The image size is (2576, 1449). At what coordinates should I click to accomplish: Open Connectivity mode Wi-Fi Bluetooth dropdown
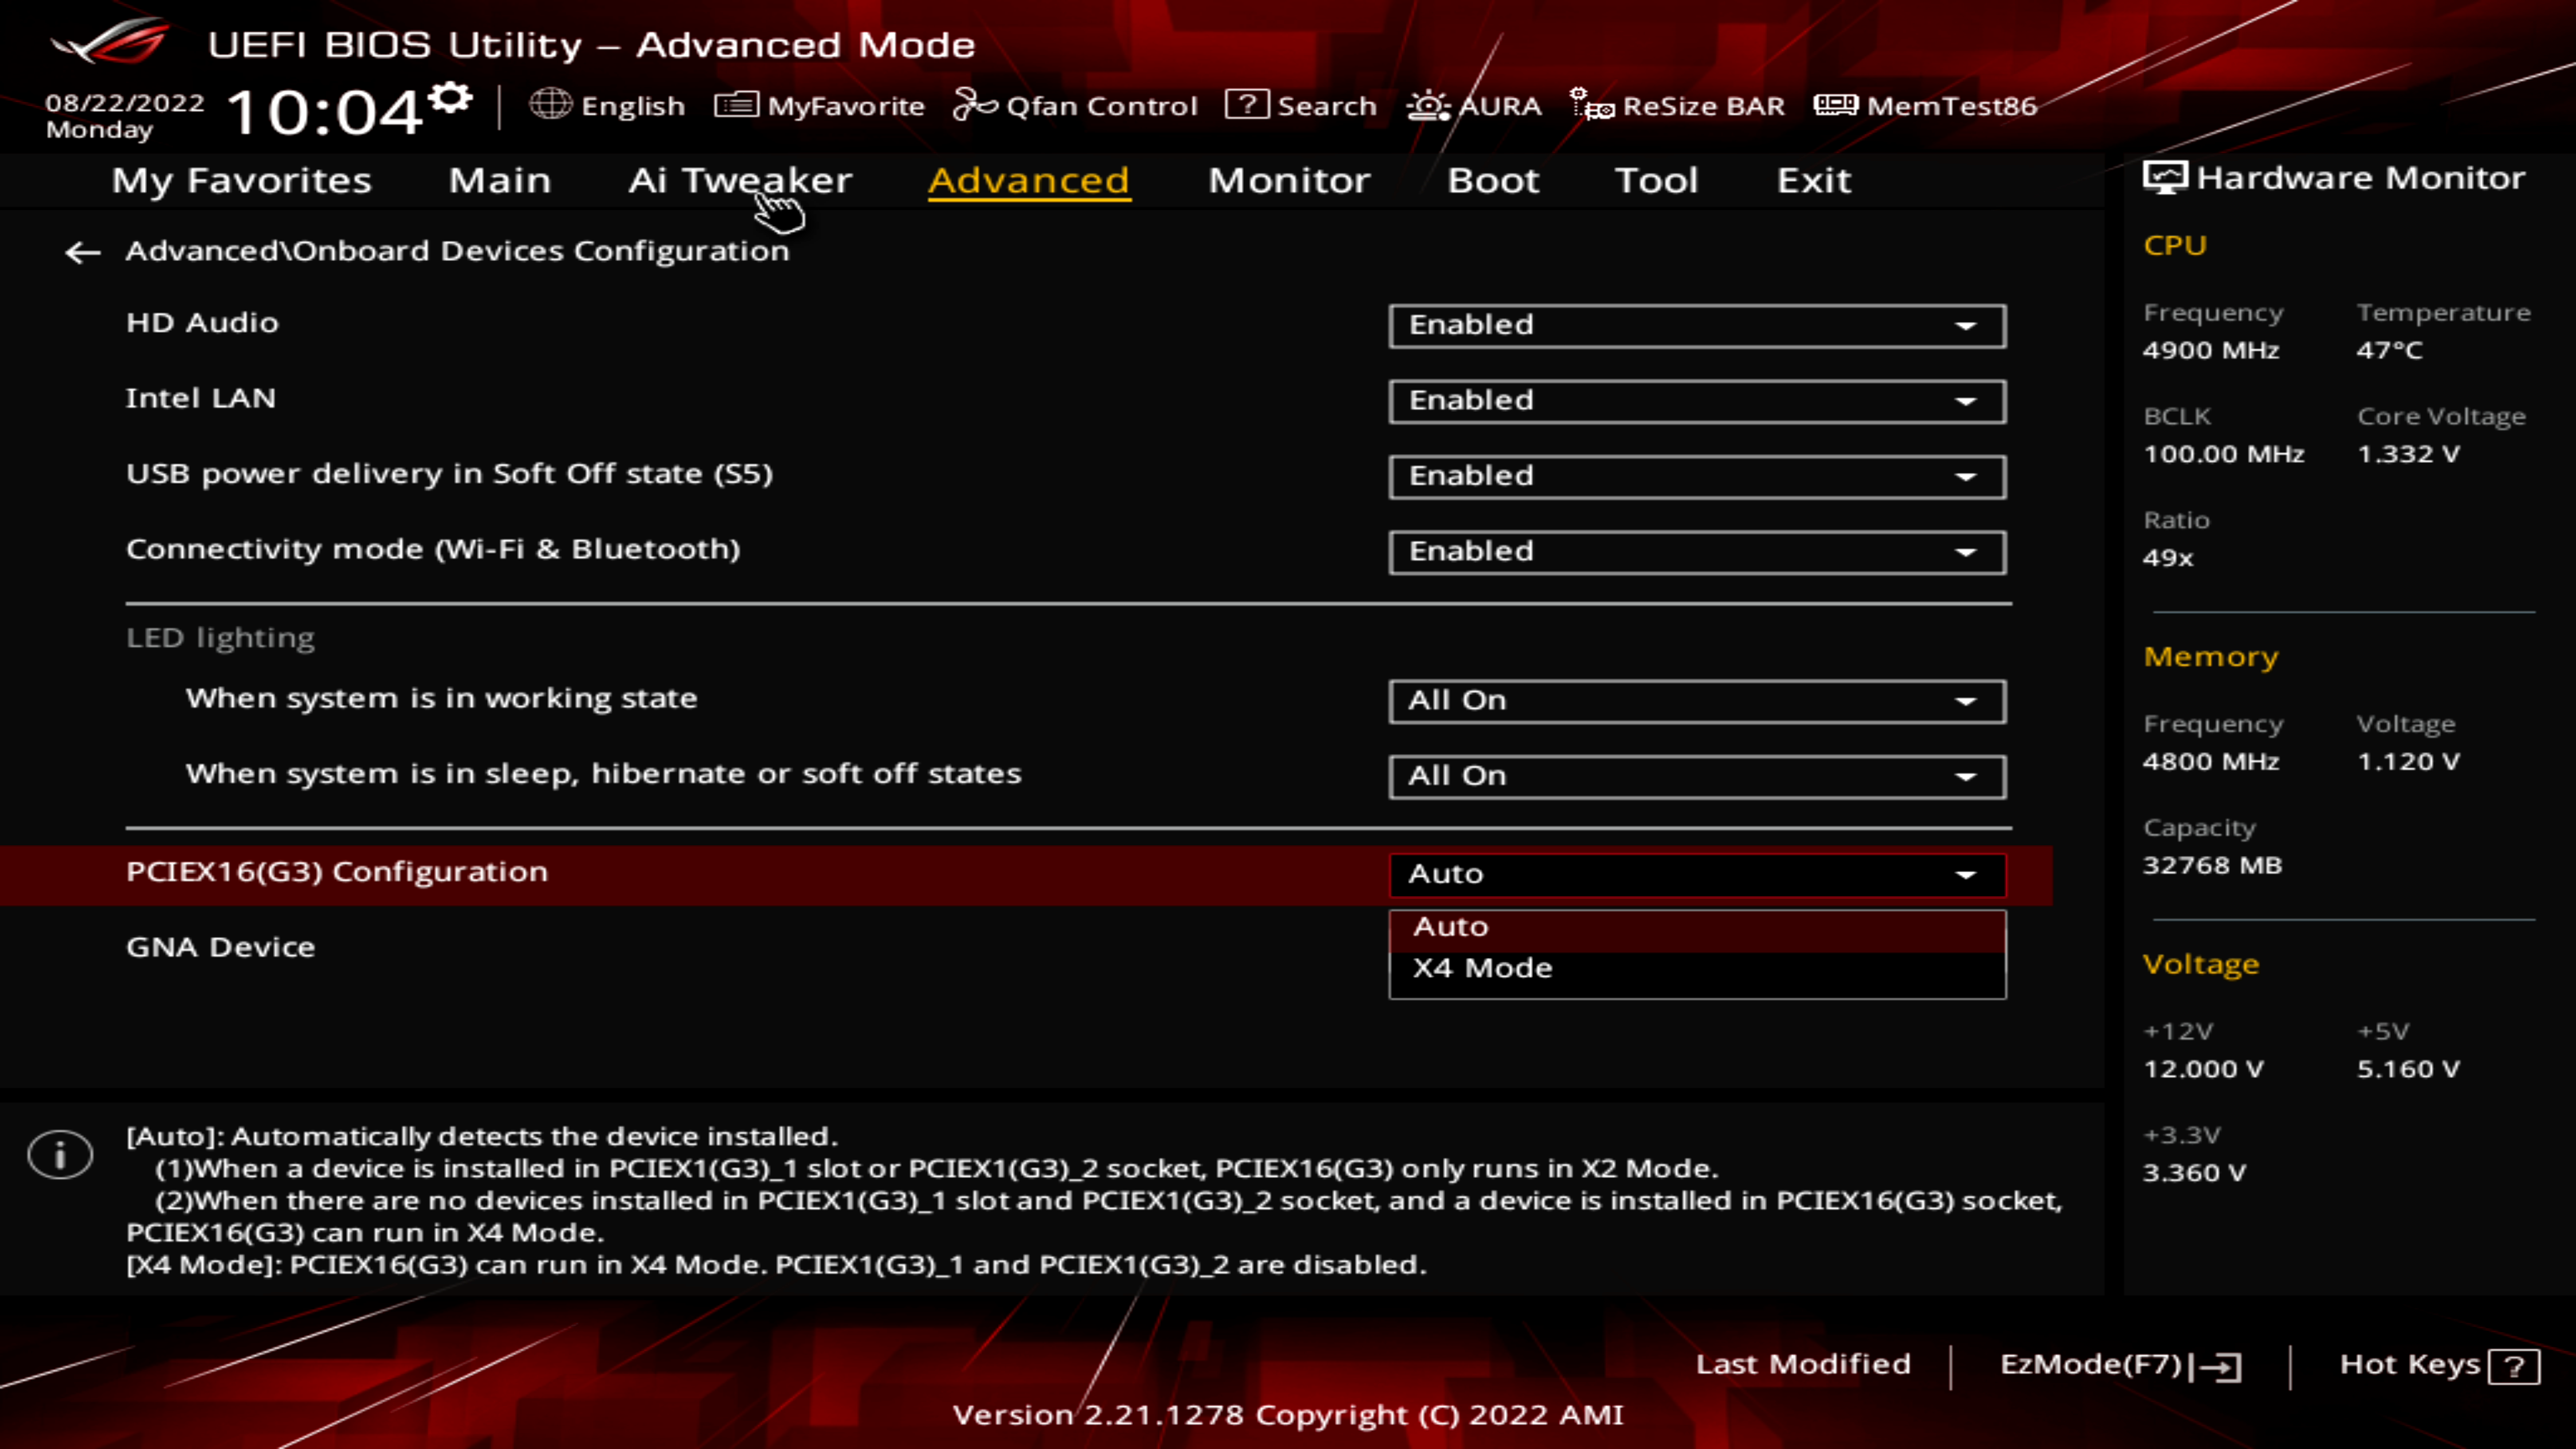click(x=1696, y=552)
